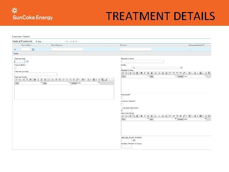
Task: Apply Strikethrough in Restriction Details editor
Action: [152, 116]
